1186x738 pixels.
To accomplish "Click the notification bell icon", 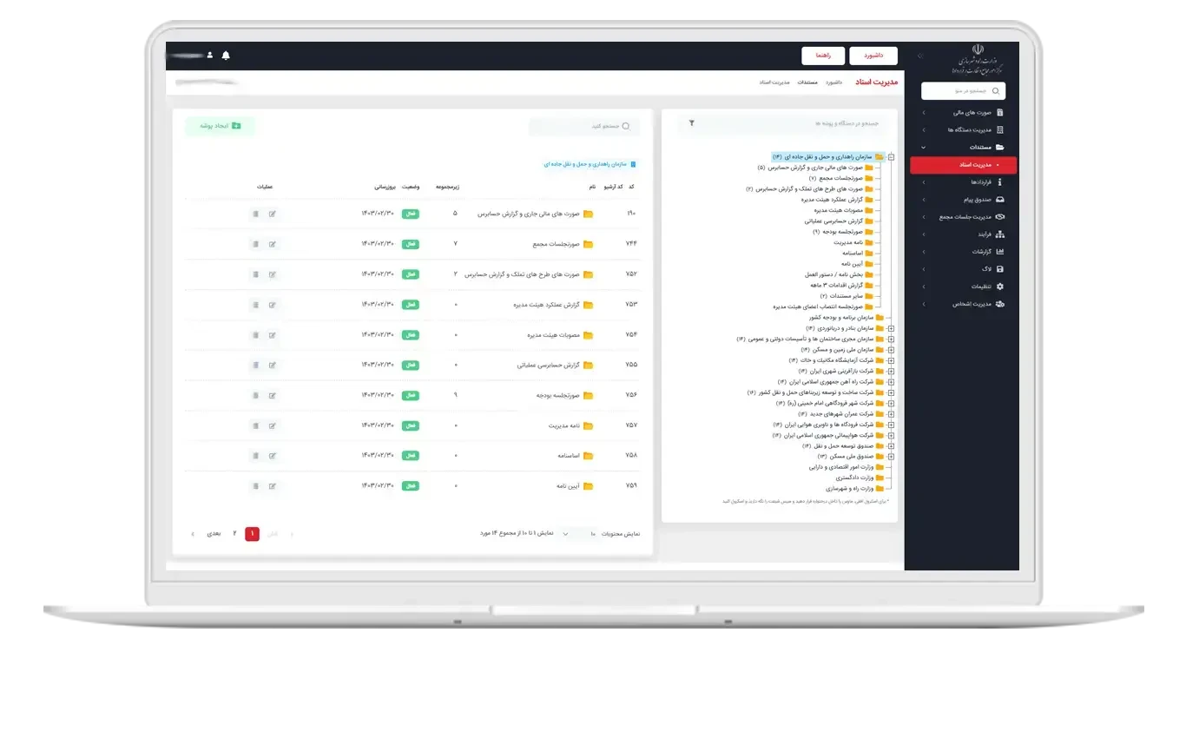I will [x=226, y=56].
